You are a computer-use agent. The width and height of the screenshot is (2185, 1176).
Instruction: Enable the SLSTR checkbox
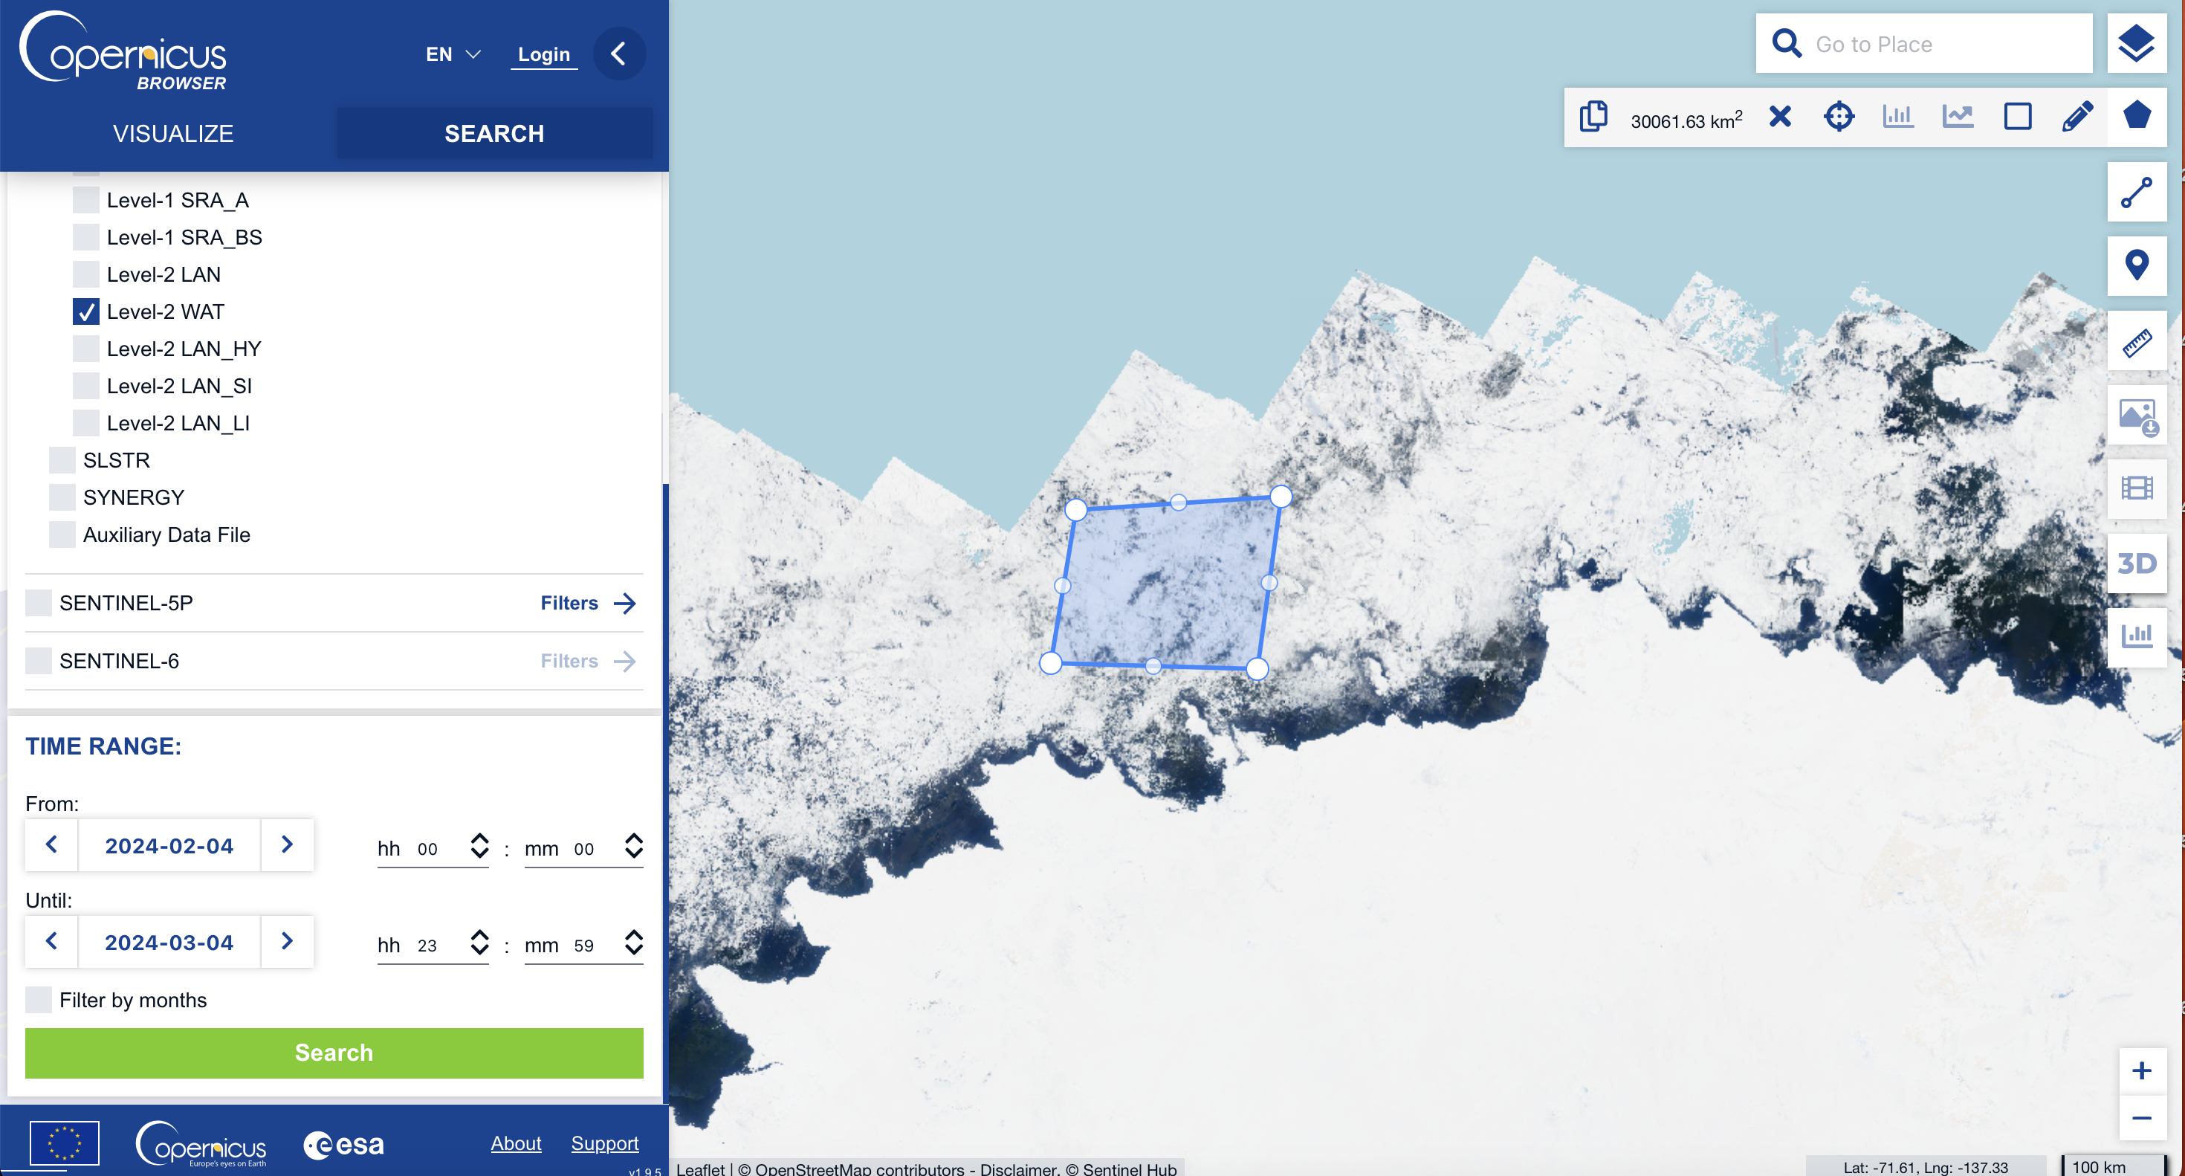(x=62, y=460)
